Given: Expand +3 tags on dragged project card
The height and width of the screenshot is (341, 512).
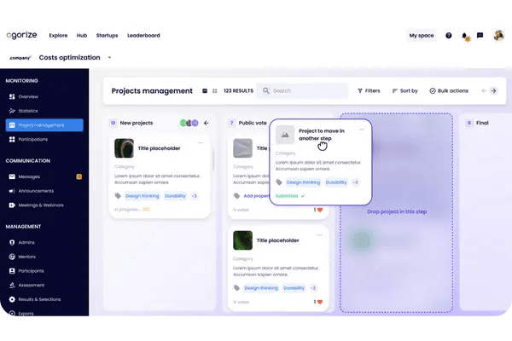Looking at the screenshot, I should point(355,182).
